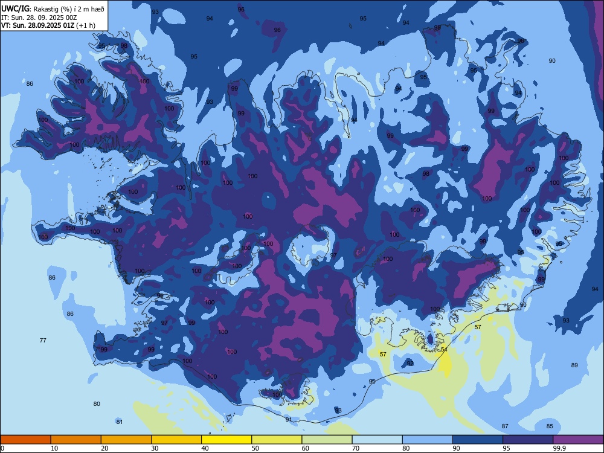This screenshot has width=604, height=453.
Task: Click the '81' humidity value on the map
Action: tap(120, 422)
